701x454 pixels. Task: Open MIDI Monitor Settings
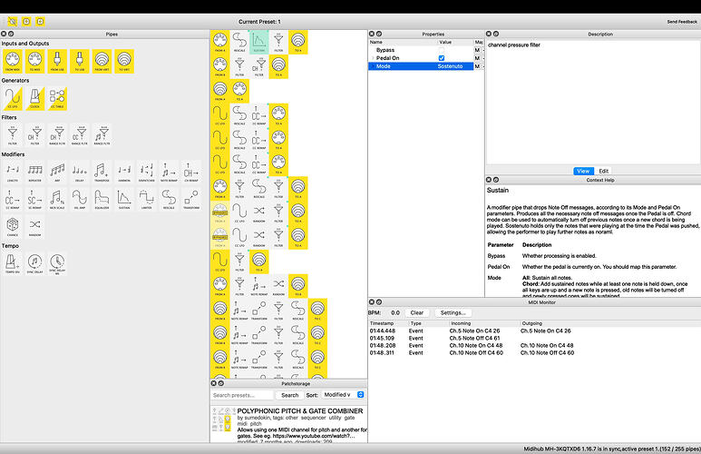453,313
